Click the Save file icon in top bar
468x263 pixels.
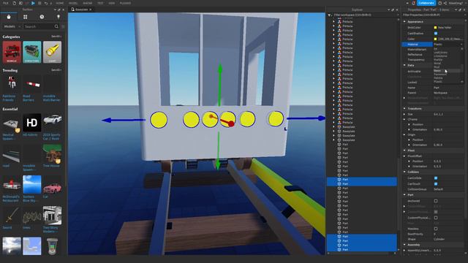point(20,3)
